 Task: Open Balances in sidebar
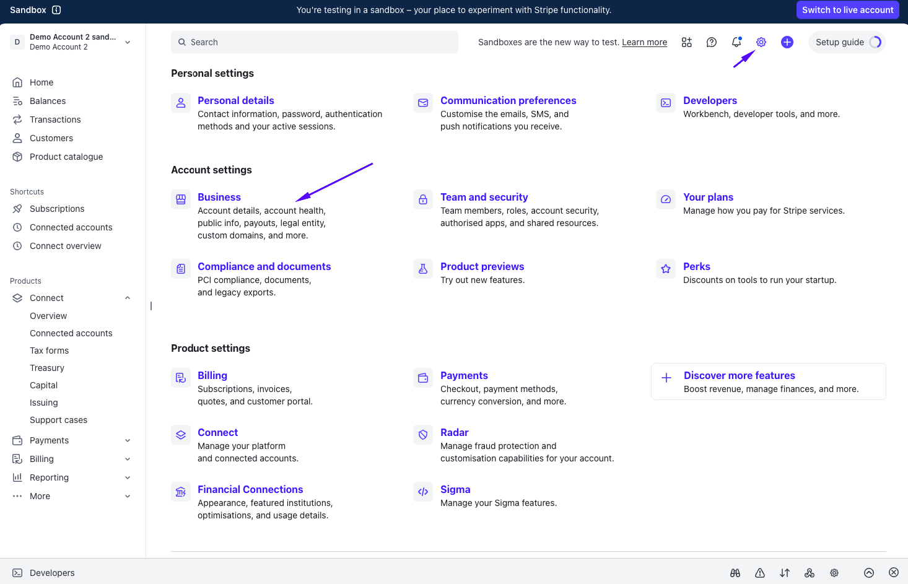(48, 101)
